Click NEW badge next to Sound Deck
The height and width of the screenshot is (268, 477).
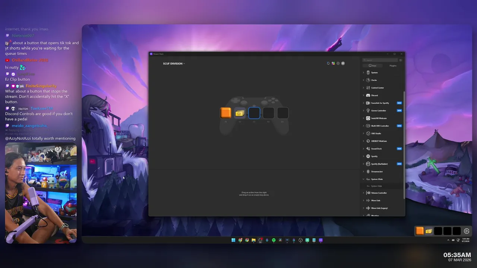399,149
